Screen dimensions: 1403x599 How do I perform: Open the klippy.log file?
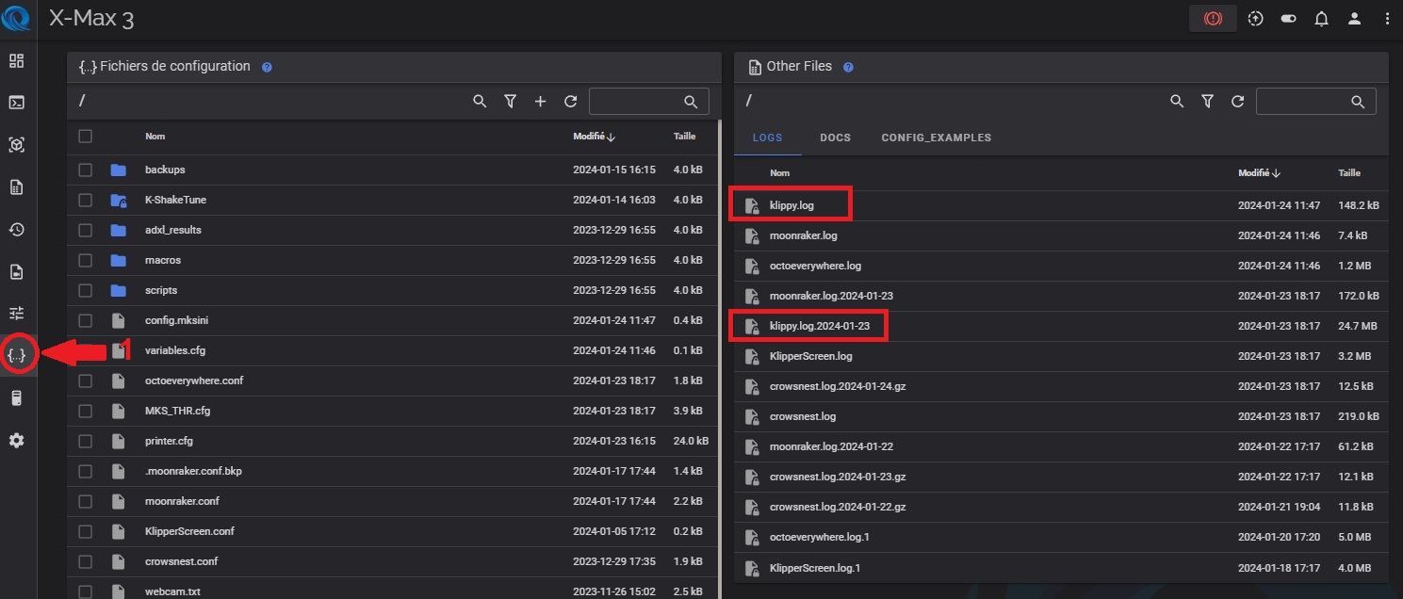point(791,205)
